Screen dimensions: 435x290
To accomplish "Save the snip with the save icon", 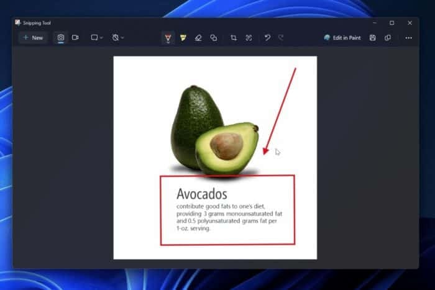I will click(x=373, y=38).
